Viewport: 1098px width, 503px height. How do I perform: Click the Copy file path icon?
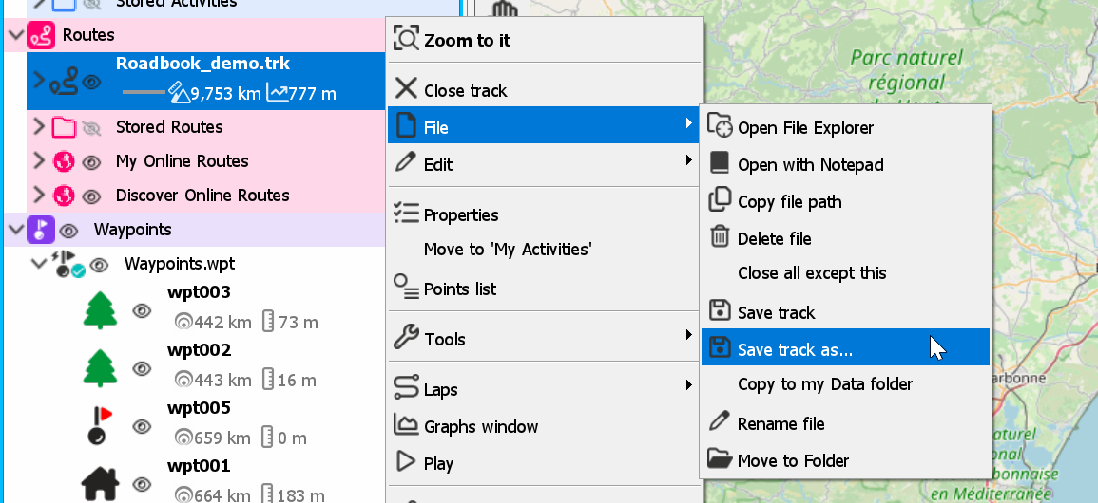(720, 200)
